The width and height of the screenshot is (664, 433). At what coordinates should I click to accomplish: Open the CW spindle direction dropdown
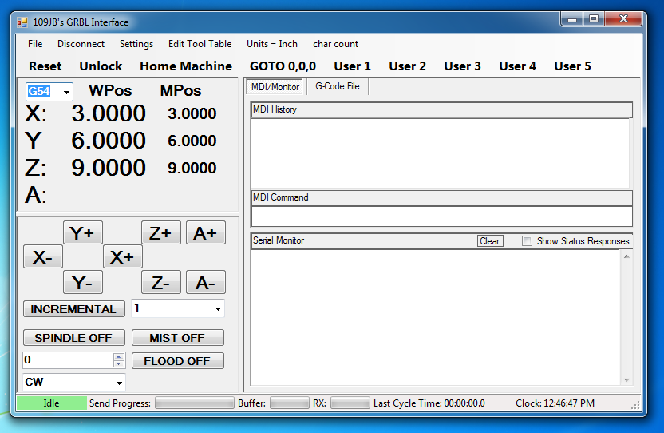(x=120, y=383)
